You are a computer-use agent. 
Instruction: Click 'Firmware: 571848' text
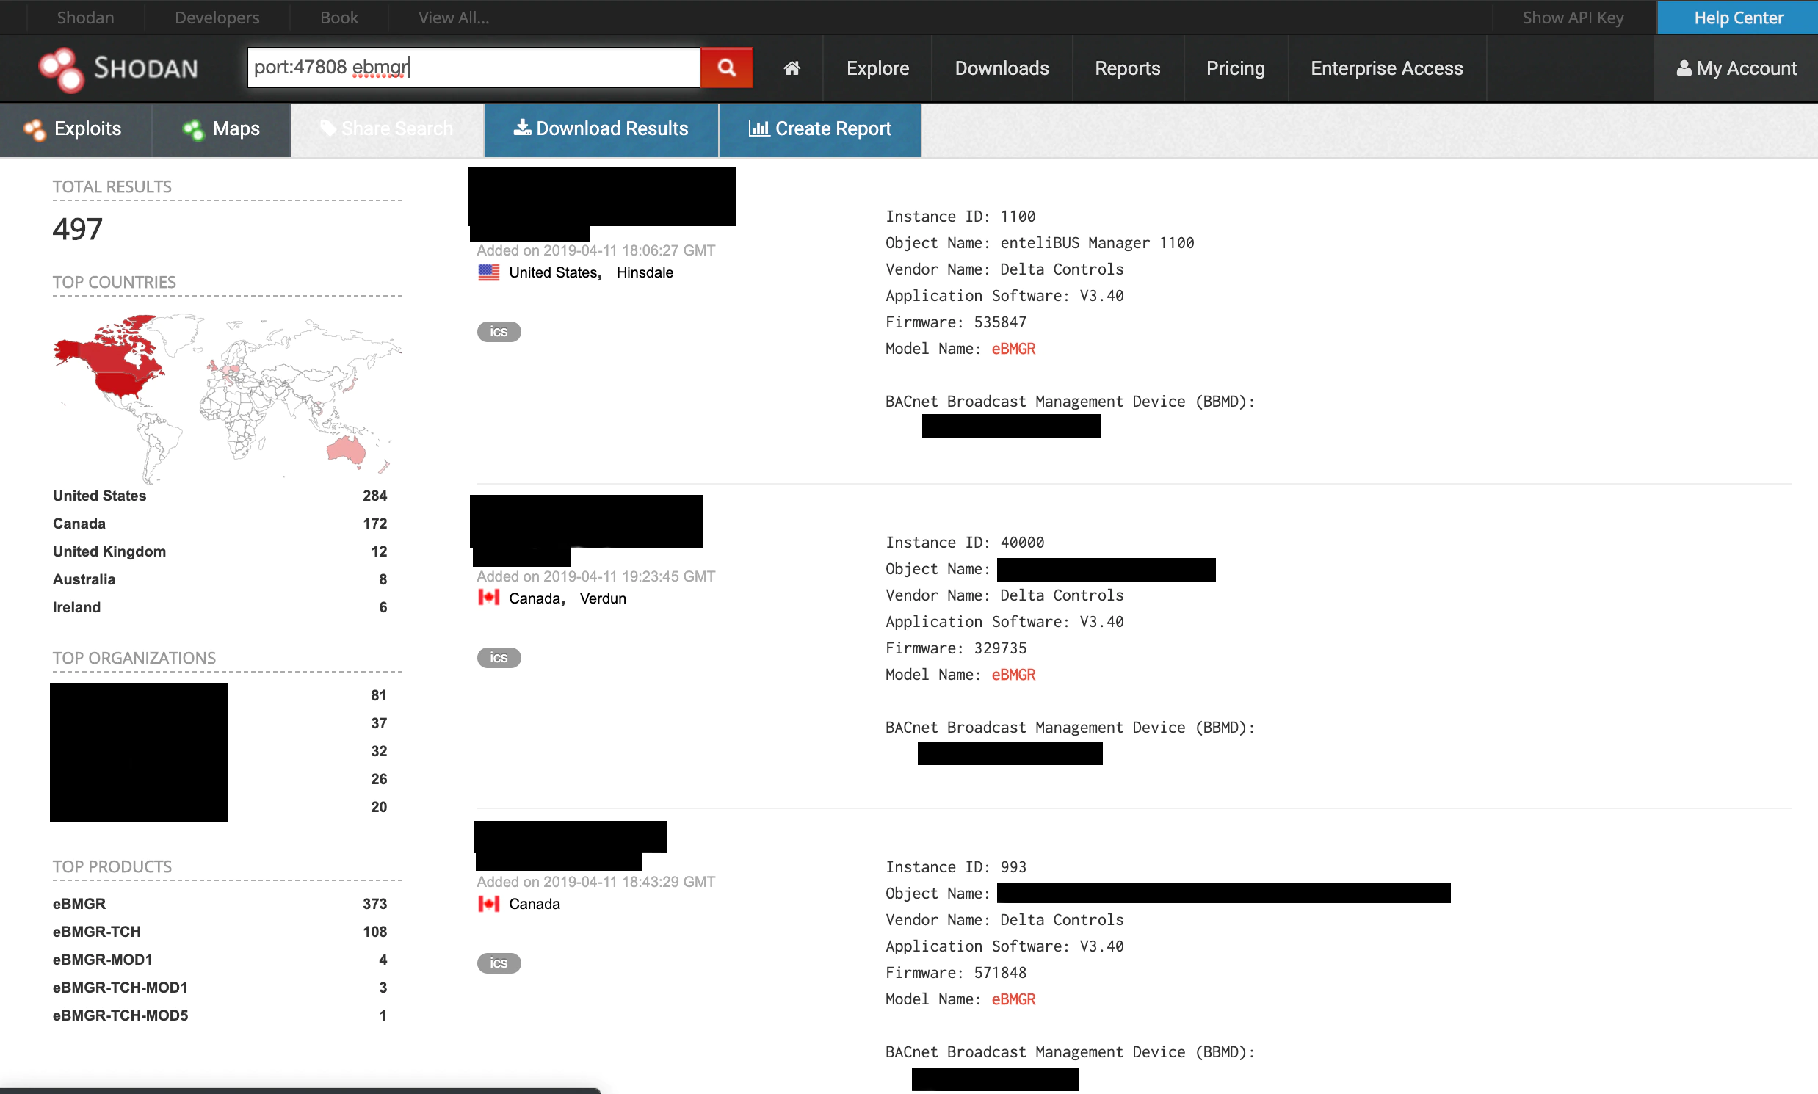955,972
